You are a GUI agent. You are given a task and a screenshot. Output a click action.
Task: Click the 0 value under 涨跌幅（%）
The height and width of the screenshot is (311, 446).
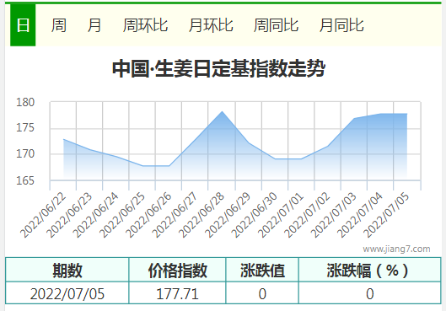click(370, 293)
